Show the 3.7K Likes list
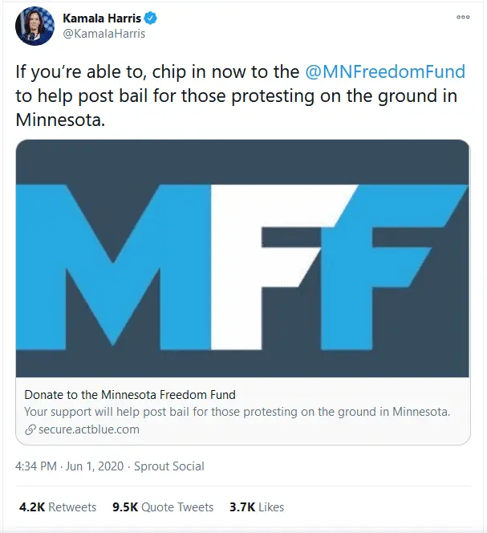This screenshot has height=533, width=487. click(x=257, y=507)
